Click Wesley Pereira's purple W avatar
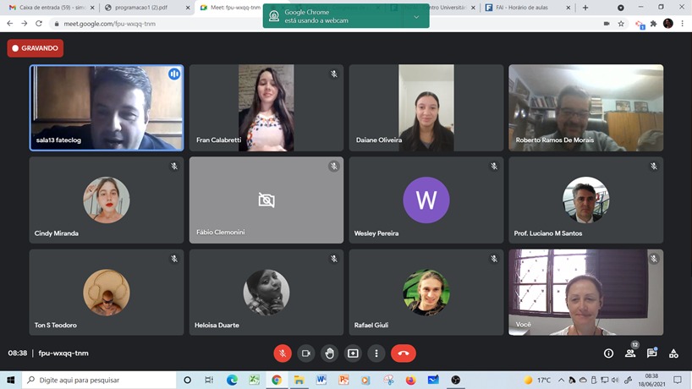The image size is (692, 389). pos(426,200)
